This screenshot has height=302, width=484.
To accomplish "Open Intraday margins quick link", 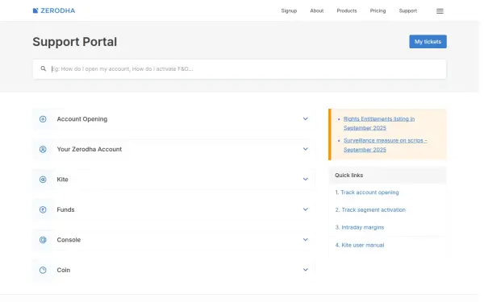I will [x=363, y=227].
